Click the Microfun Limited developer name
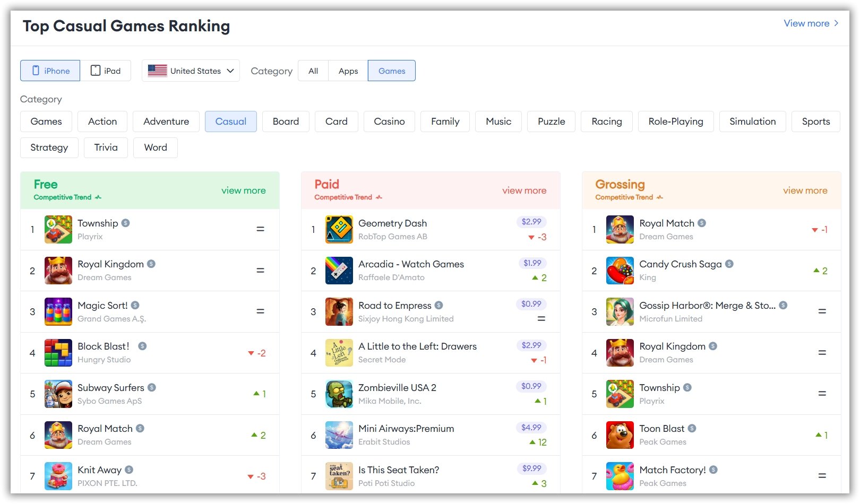 pos(671,319)
